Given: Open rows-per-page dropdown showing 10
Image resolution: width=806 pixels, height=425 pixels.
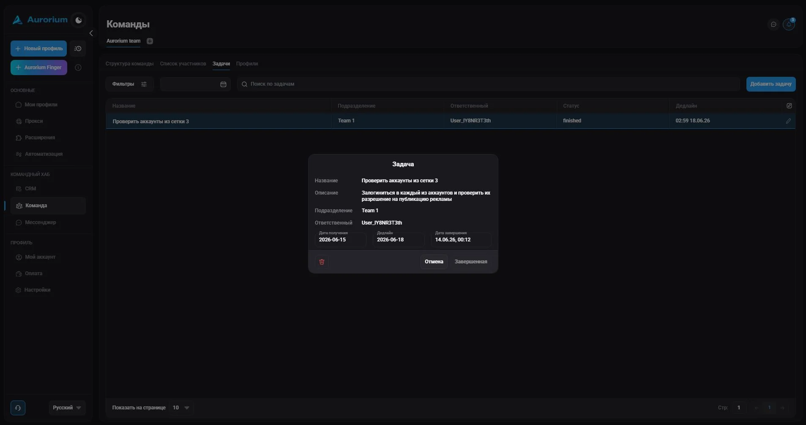Looking at the screenshot, I should [x=181, y=408].
